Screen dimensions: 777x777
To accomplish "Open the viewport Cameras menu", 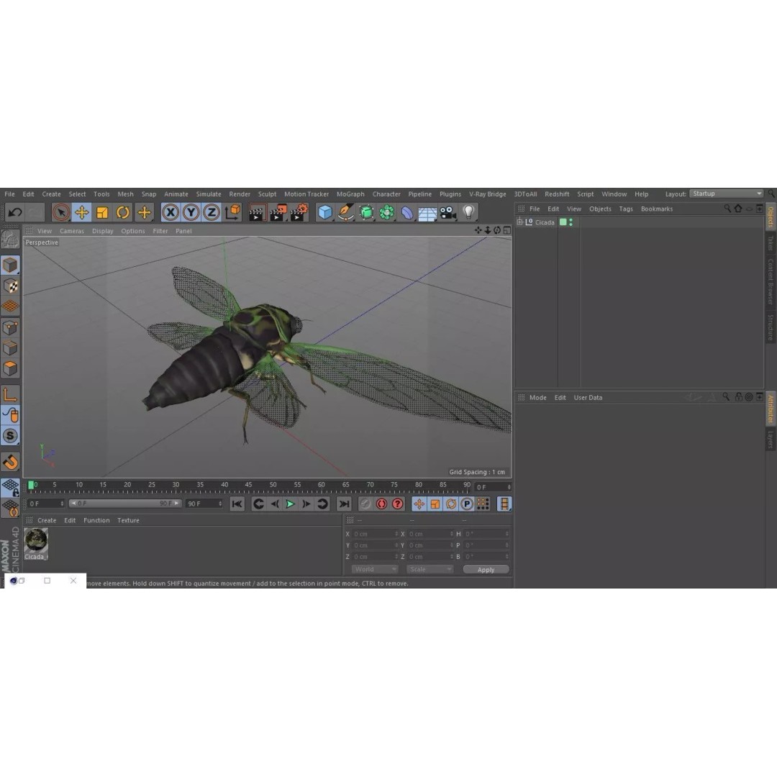I will pos(72,231).
